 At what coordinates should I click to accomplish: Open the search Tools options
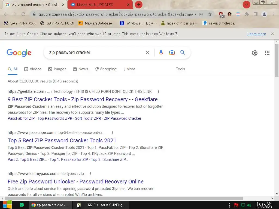pyautogui.click(x=180, y=69)
